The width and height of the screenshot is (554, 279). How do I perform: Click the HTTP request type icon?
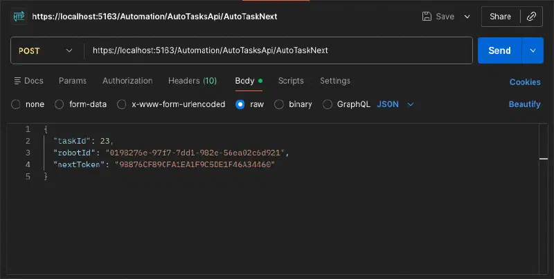(19, 17)
